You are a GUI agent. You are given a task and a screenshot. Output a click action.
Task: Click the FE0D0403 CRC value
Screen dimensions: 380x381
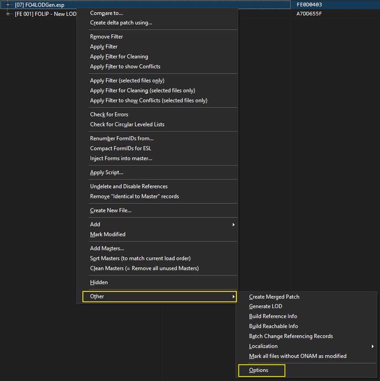309,5
